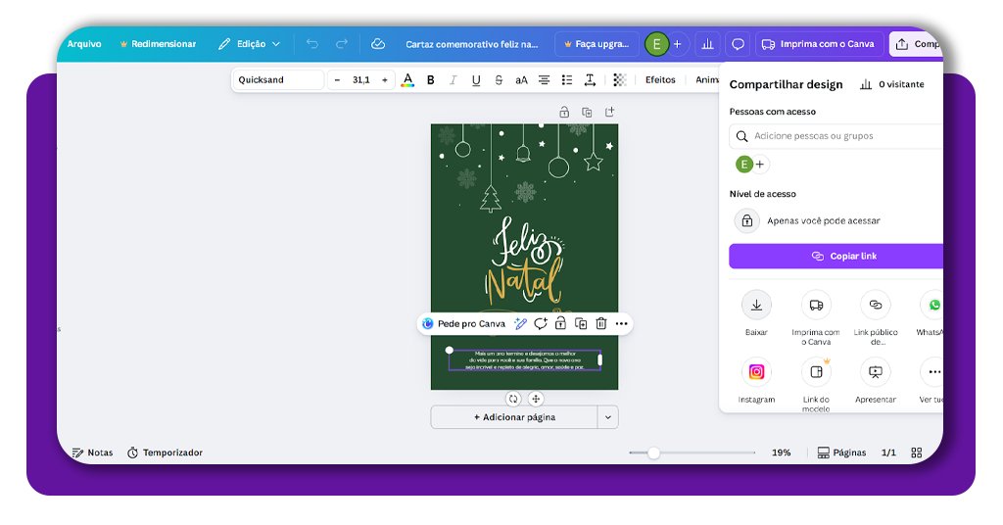Open the Arquivo menu
Image resolution: width=1003 pixels, height=525 pixels.
(84, 44)
